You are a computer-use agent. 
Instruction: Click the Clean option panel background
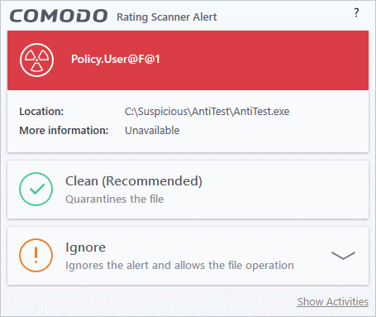click(x=188, y=190)
